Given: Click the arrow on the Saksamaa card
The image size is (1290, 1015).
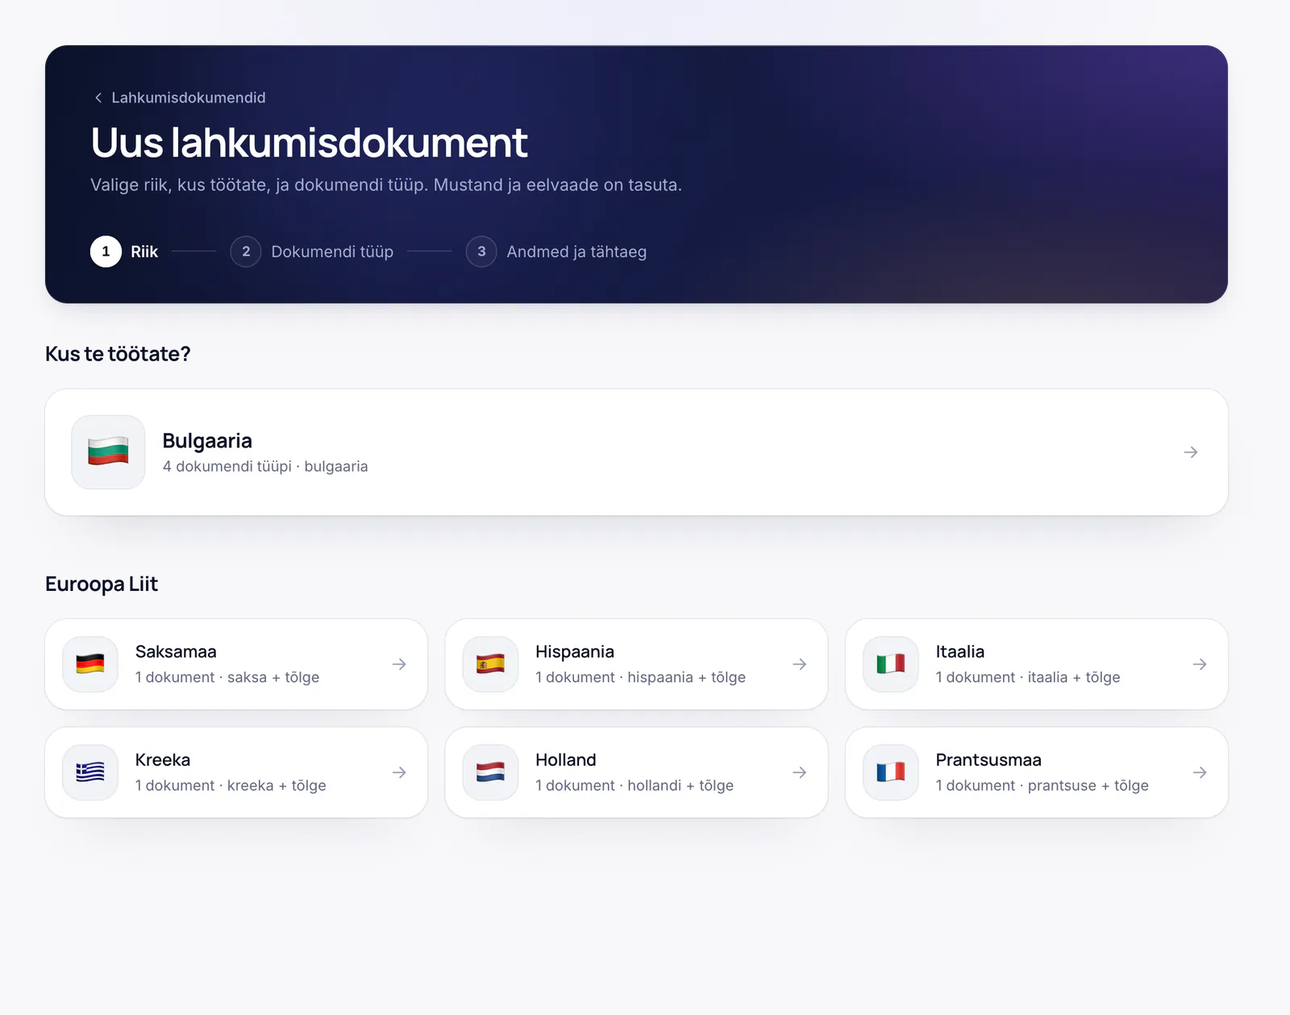Looking at the screenshot, I should click(x=399, y=664).
